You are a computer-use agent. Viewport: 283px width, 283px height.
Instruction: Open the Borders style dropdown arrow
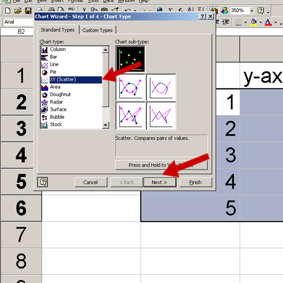click(245, 23)
